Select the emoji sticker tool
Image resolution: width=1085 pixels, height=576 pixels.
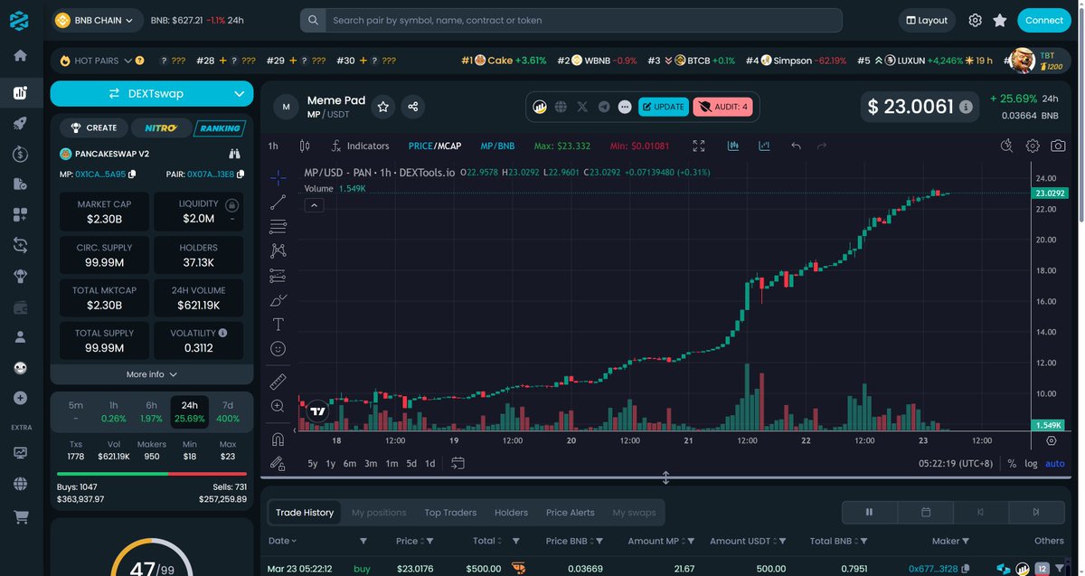(278, 348)
